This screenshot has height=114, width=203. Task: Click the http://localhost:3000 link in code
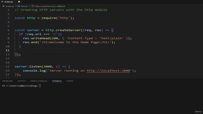click(x=108, y=71)
